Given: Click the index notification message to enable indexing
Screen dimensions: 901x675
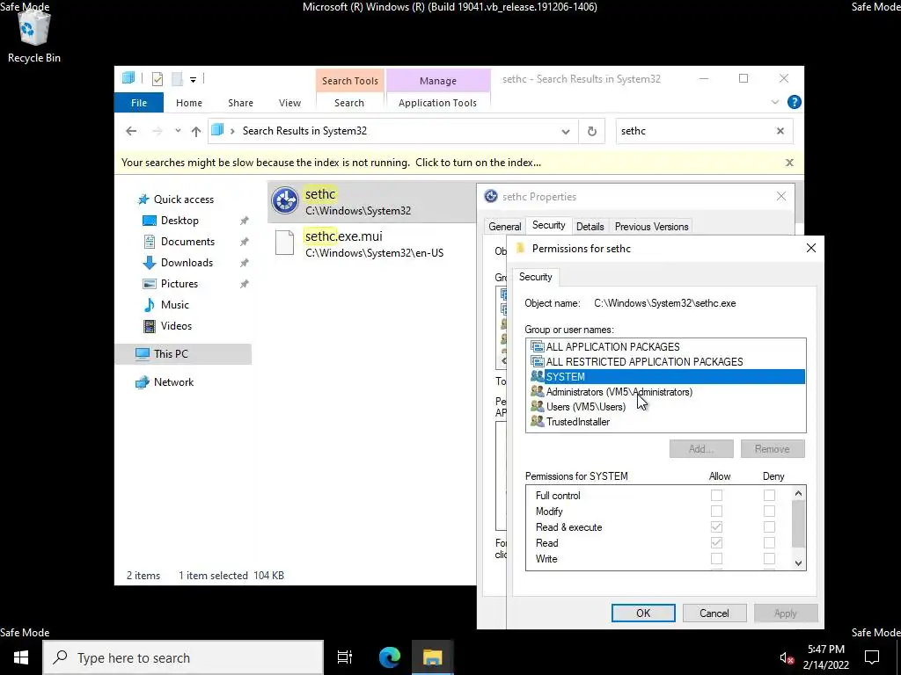Looking at the screenshot, I should 331,163.
